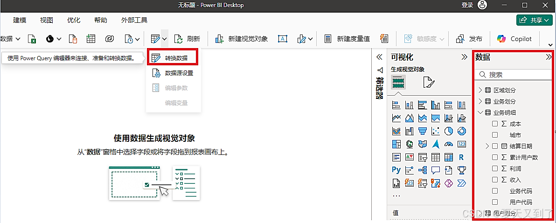
Task: Click the SQL Server data source icon
Action: 73,39
